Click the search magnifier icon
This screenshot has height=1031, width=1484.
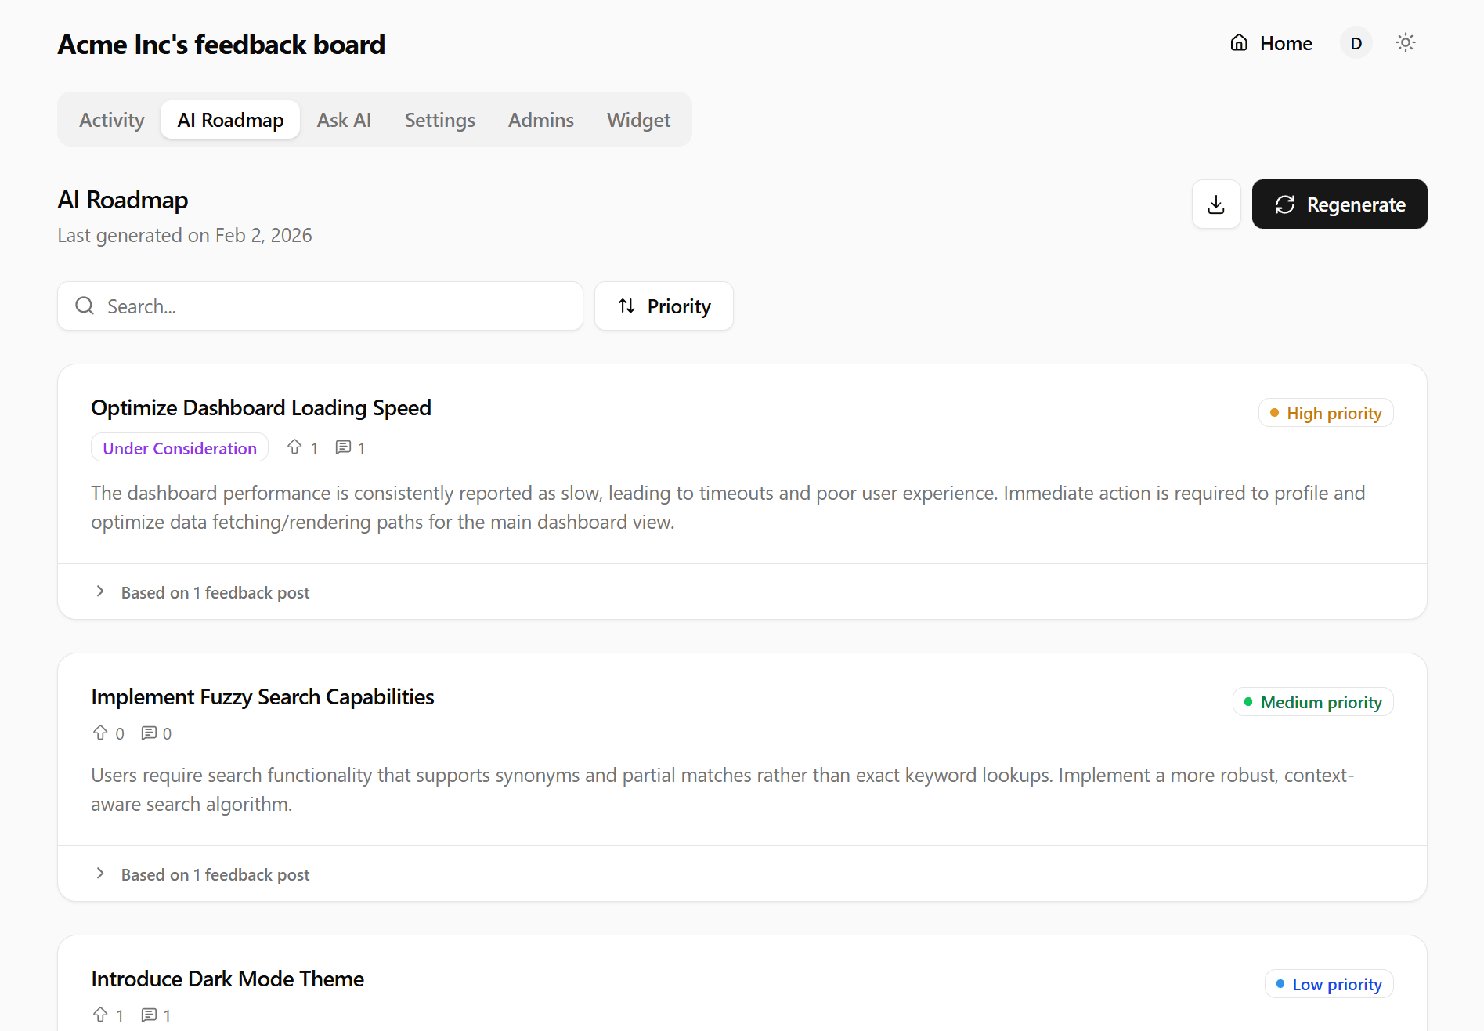tap(85, 306)
